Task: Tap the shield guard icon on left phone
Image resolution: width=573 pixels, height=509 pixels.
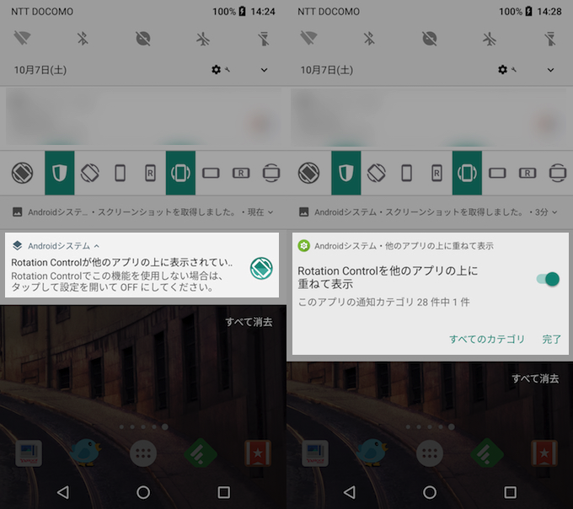Action: [59, 173]
